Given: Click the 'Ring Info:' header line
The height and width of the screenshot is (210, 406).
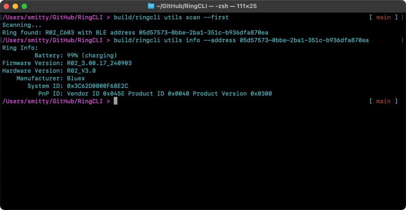Looking at the screenshot, I should tap(18, 48).
